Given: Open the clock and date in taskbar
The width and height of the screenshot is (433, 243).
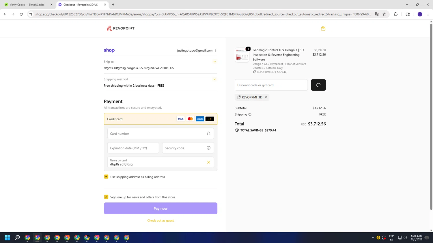Looking at the screenshot, I should (417, 238).
